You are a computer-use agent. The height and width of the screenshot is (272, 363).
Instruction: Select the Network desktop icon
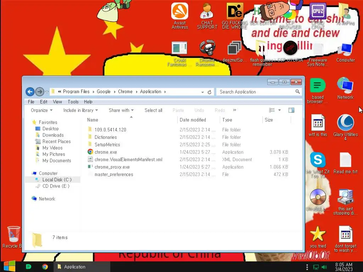click(345, 88)
